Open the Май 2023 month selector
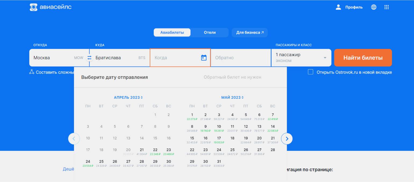The width and height of the screenshot is (414, 182). coord(232,97)
